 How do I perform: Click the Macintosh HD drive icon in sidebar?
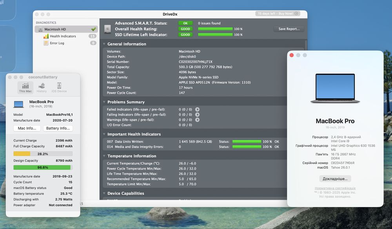pos(40,29)
